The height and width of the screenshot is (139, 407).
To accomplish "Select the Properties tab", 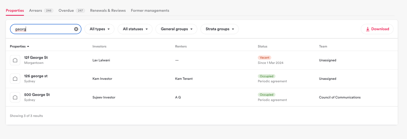I will pyautogui.click(x=15, y=10).
